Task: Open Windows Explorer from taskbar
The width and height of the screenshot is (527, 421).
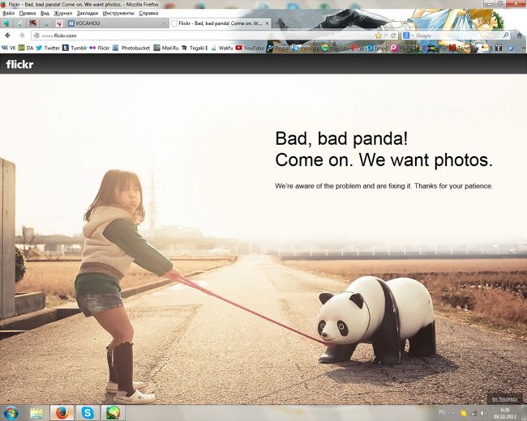Action: 36,413
